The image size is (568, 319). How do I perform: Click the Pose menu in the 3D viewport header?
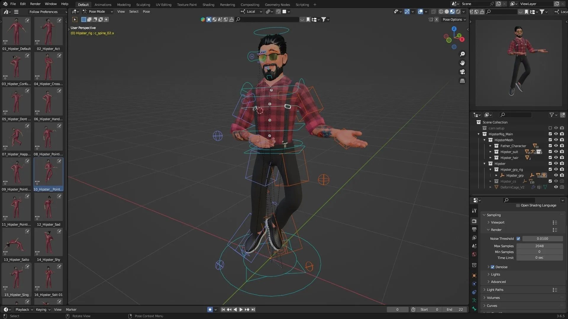coord(146,12)
